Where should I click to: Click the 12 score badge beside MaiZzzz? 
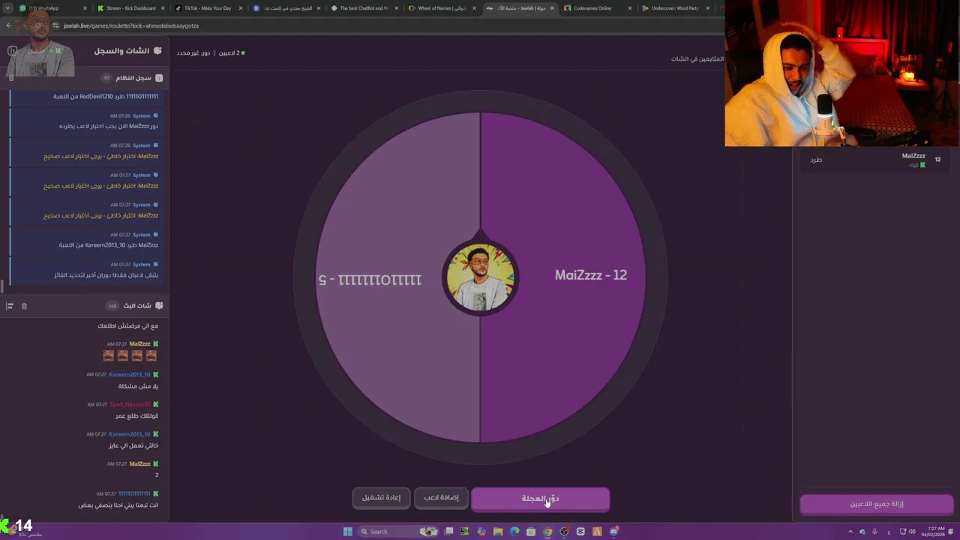pyautogui.click(x=937, y=160)
